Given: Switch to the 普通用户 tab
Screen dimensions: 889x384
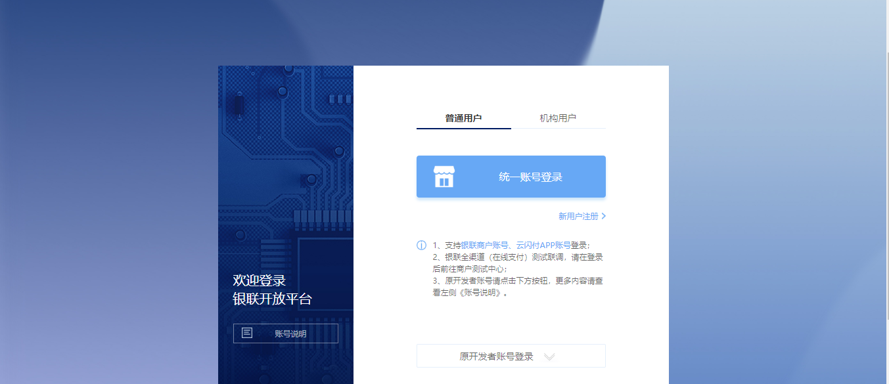Looking at the screenshot, I should (x=463, y=118).
